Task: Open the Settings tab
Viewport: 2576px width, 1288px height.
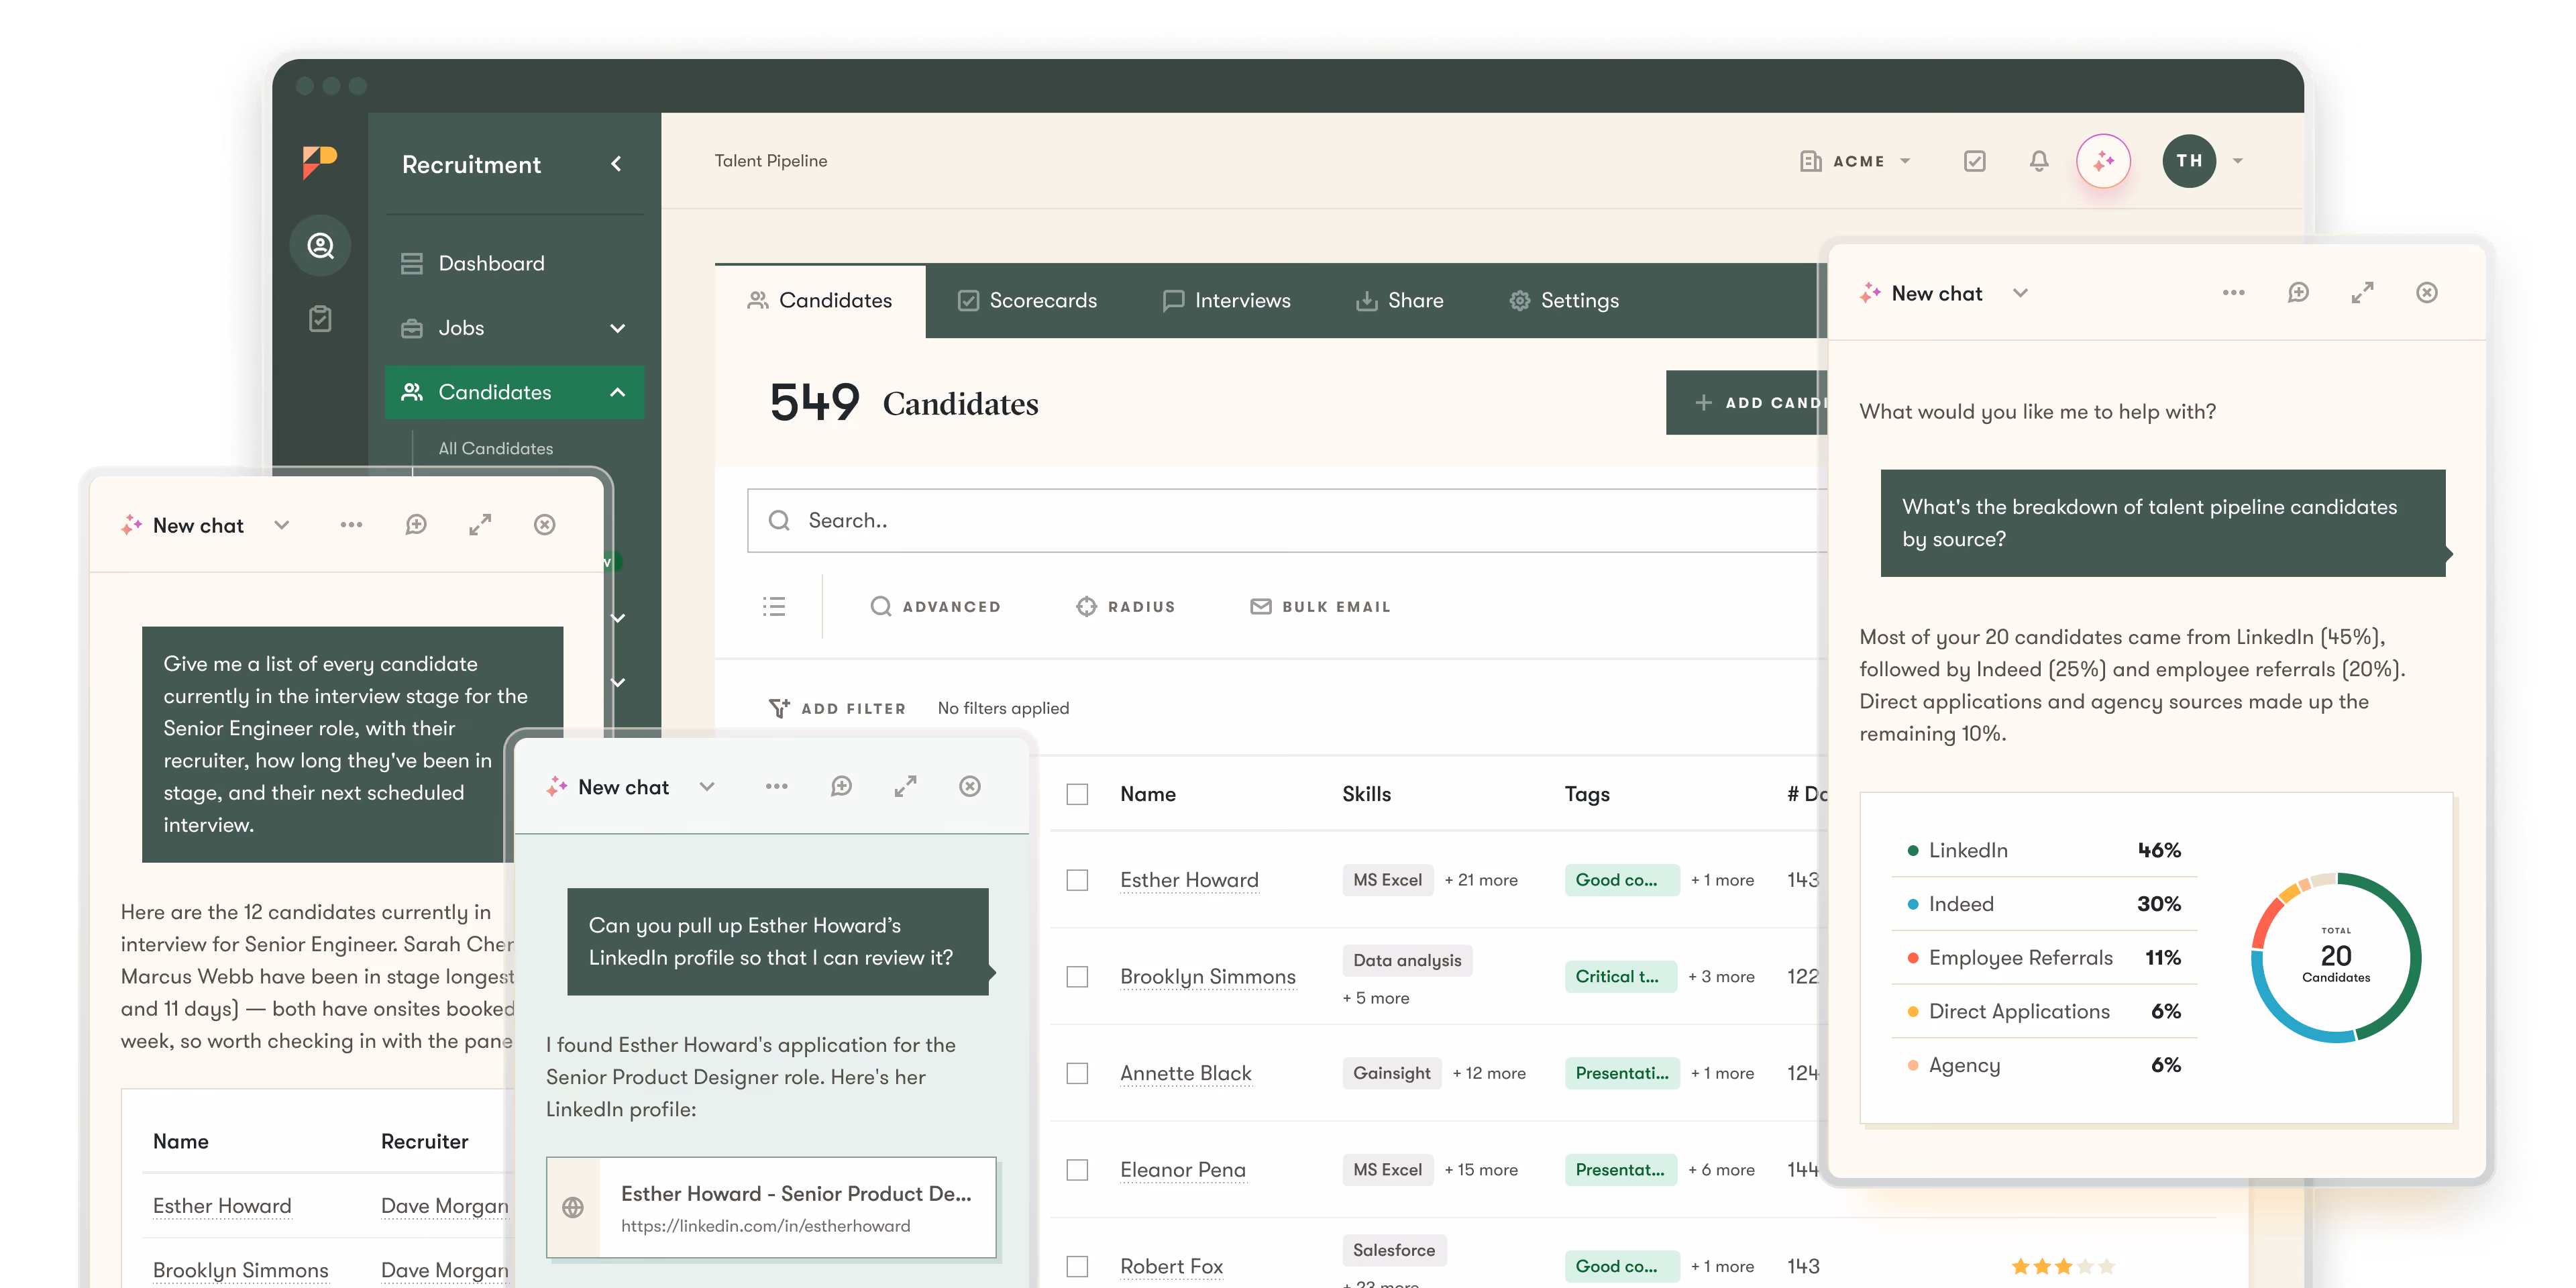Action: click(x=1563, y=301)
